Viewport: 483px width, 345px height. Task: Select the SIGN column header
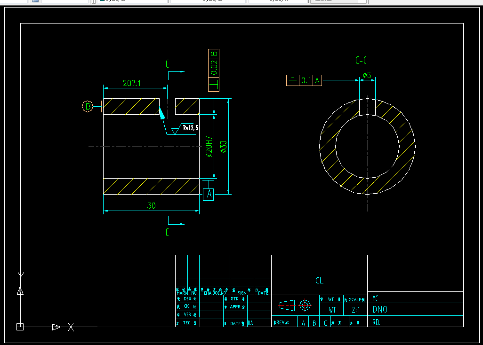tap(242, 293)
